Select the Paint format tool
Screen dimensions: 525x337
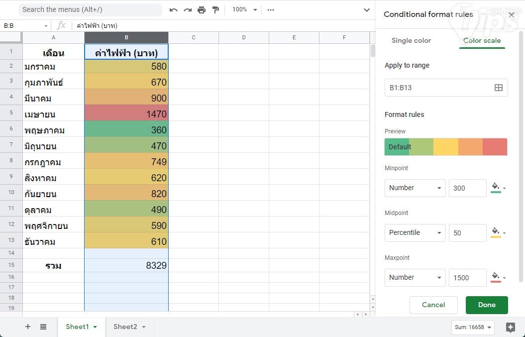[215, 10]
